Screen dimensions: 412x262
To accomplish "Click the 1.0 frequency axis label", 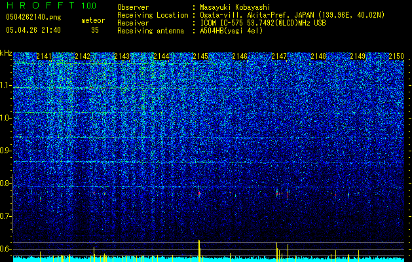I will [x=5, y=118].
